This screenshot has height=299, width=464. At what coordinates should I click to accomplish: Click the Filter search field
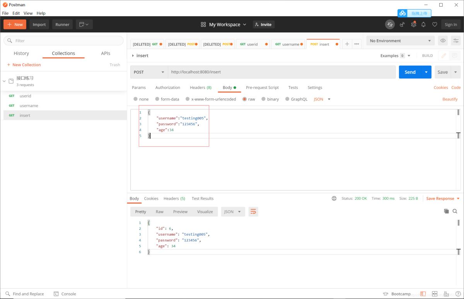(x=64, y=41)
